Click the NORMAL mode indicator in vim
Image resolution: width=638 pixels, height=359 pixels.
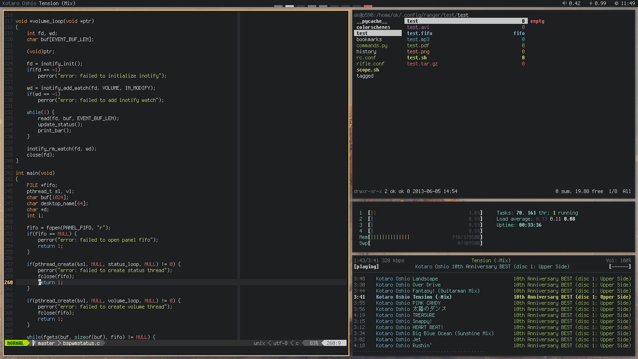point(15,343)
